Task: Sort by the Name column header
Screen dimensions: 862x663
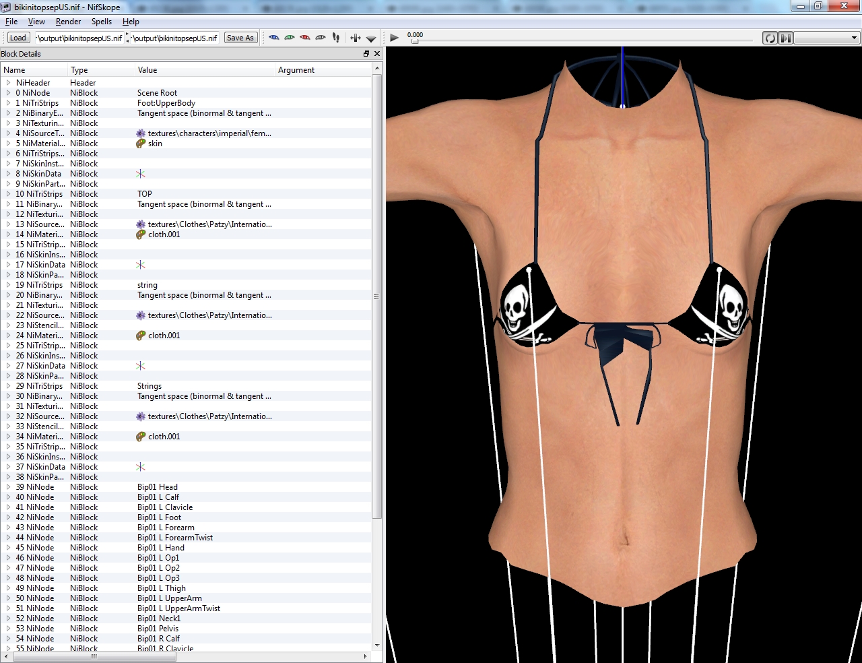Action: coord(34,70)
